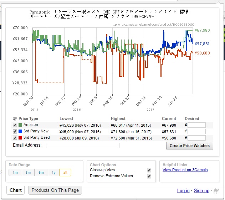Click the Mar 30 x-axis date label
The image size is (225, 200).
coord(28,101)
